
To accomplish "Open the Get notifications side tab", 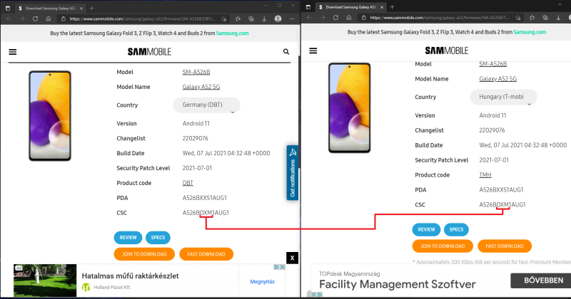I will [x=293, y=173].
